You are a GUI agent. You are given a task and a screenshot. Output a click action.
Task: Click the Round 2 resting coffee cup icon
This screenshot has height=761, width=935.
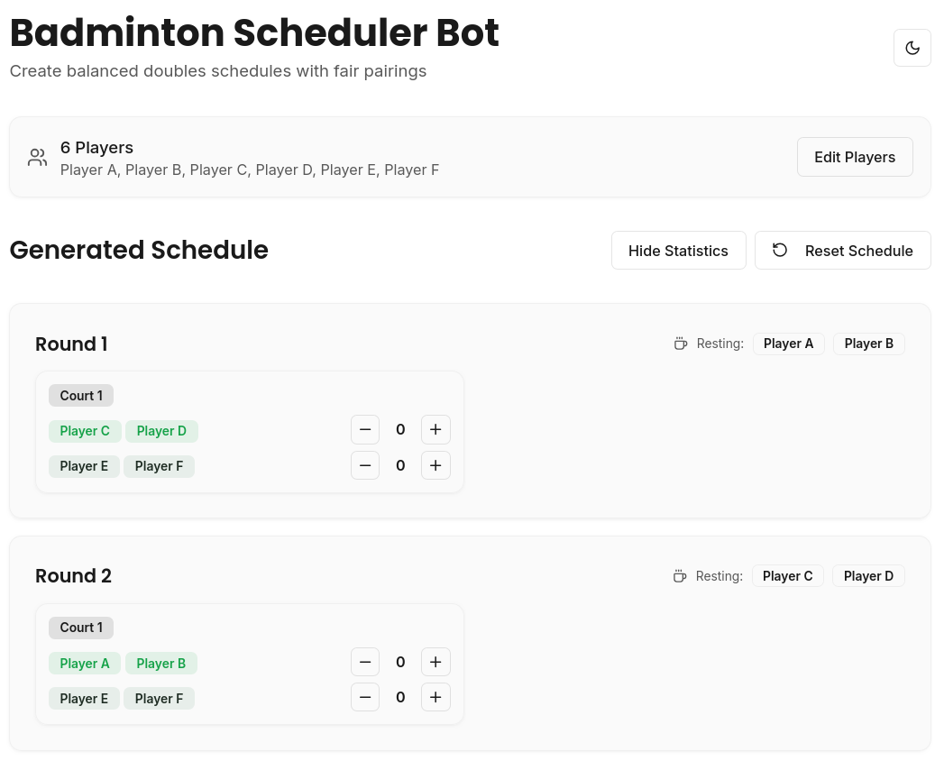click(x=680, y=576)
